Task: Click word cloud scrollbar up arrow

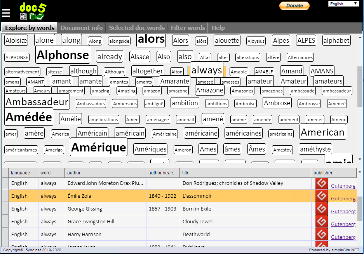Action: click(x=360, y=37)
